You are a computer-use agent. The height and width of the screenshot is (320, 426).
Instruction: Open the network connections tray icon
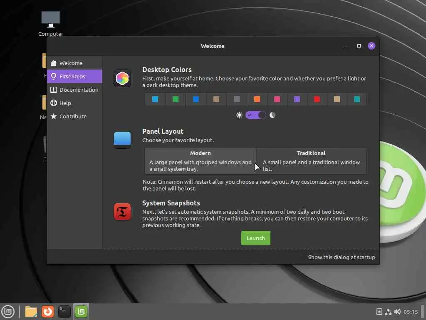389,312
